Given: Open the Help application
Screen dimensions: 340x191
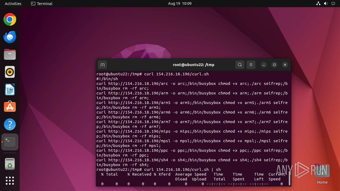Looking at the screenshot, I should (x=10, y=124).
